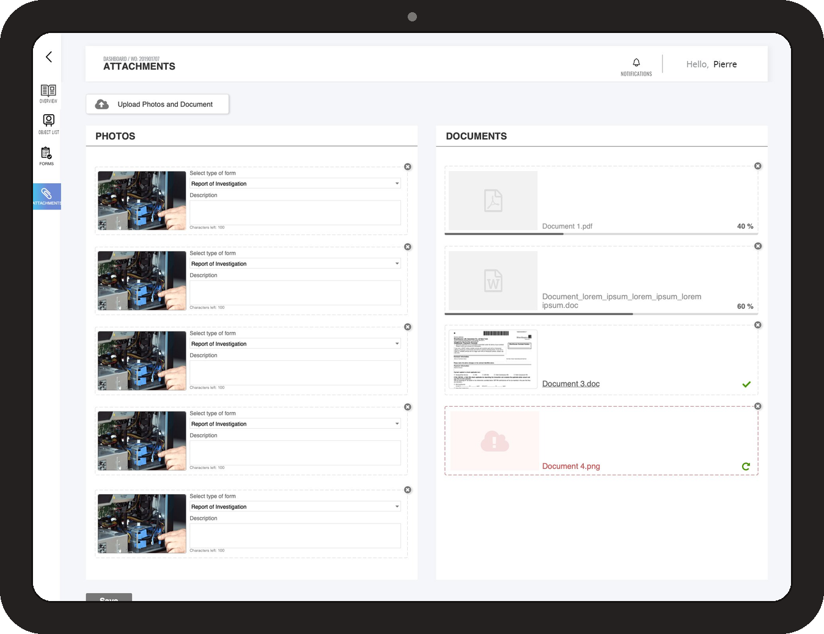Screen dimensions: 824x634
Task: Open form type dropdown in fifth photo
Action: tap(295, 506)
